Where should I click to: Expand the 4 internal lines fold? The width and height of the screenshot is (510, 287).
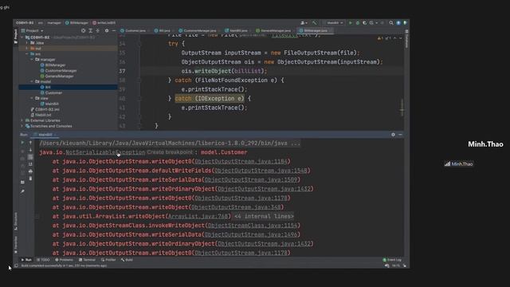264,216
